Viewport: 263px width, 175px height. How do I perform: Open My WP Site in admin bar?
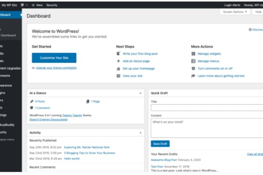9,5
